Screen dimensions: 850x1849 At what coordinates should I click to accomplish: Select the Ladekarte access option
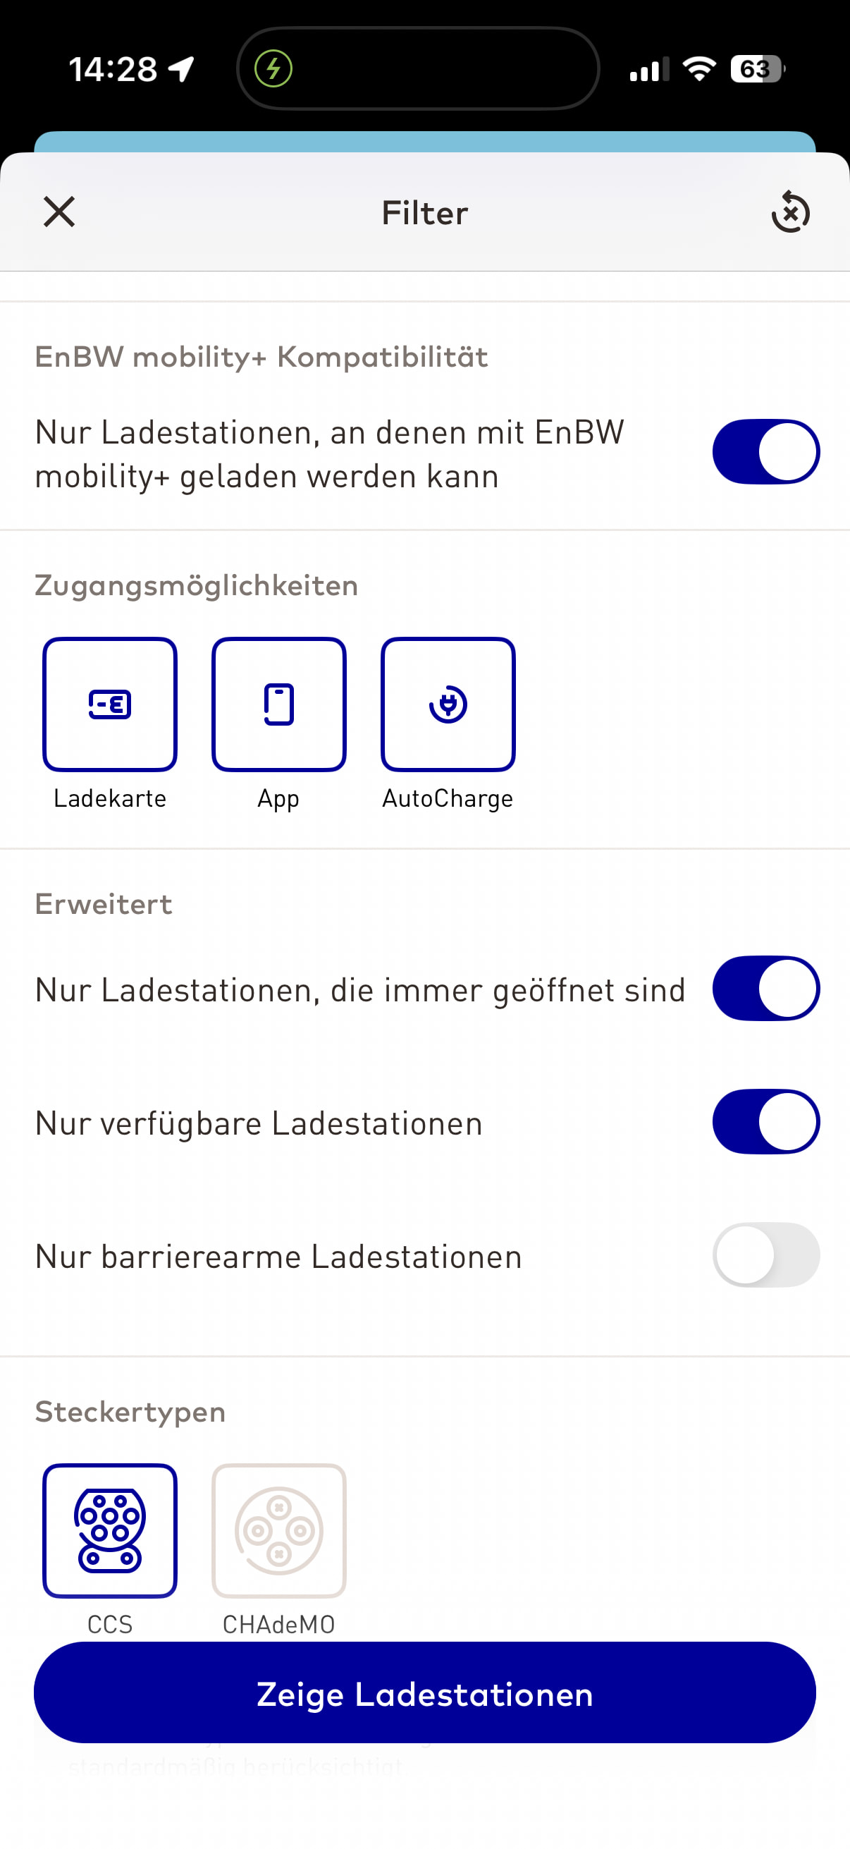(110, 704)
